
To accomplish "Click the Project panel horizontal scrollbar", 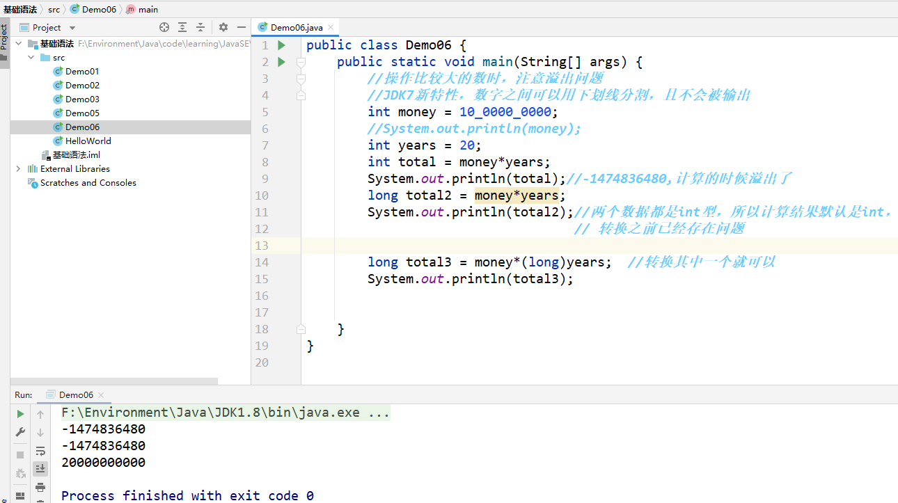I will (x=114, y=381).
